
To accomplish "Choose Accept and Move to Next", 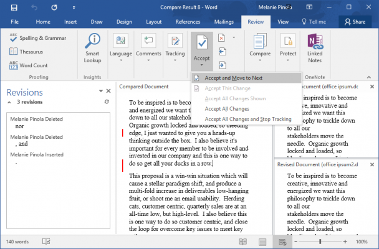I will (x=246, y=78).
